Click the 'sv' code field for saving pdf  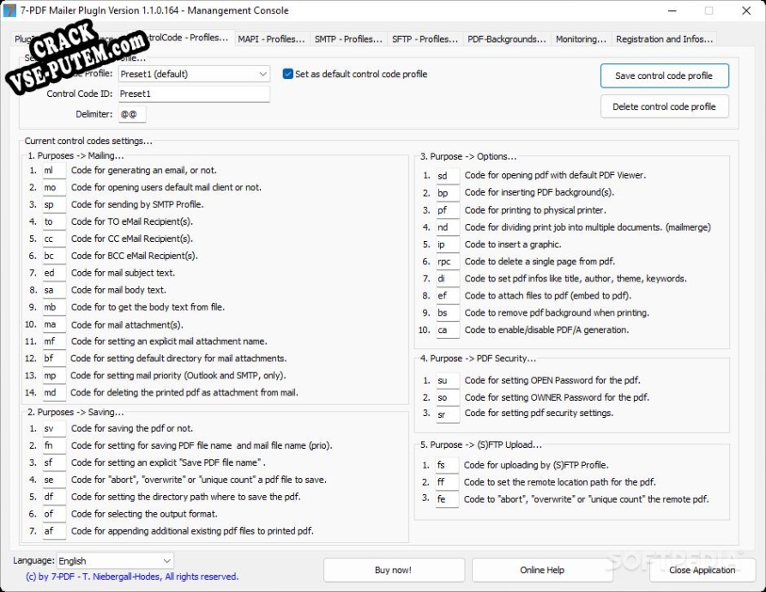click(x=54, y=428)
